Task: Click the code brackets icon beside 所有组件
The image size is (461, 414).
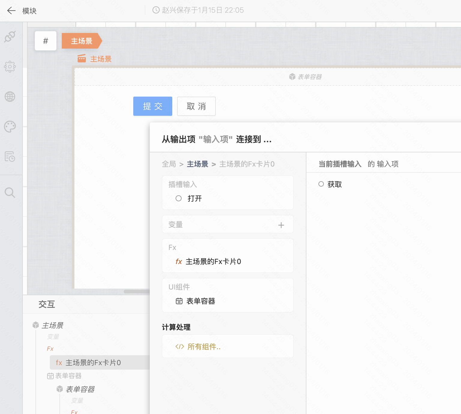Action: 180,347
